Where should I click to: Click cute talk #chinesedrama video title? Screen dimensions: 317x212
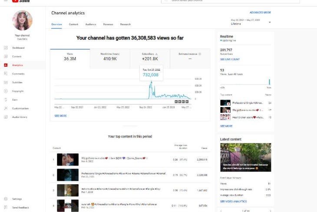tap(119, 204)
